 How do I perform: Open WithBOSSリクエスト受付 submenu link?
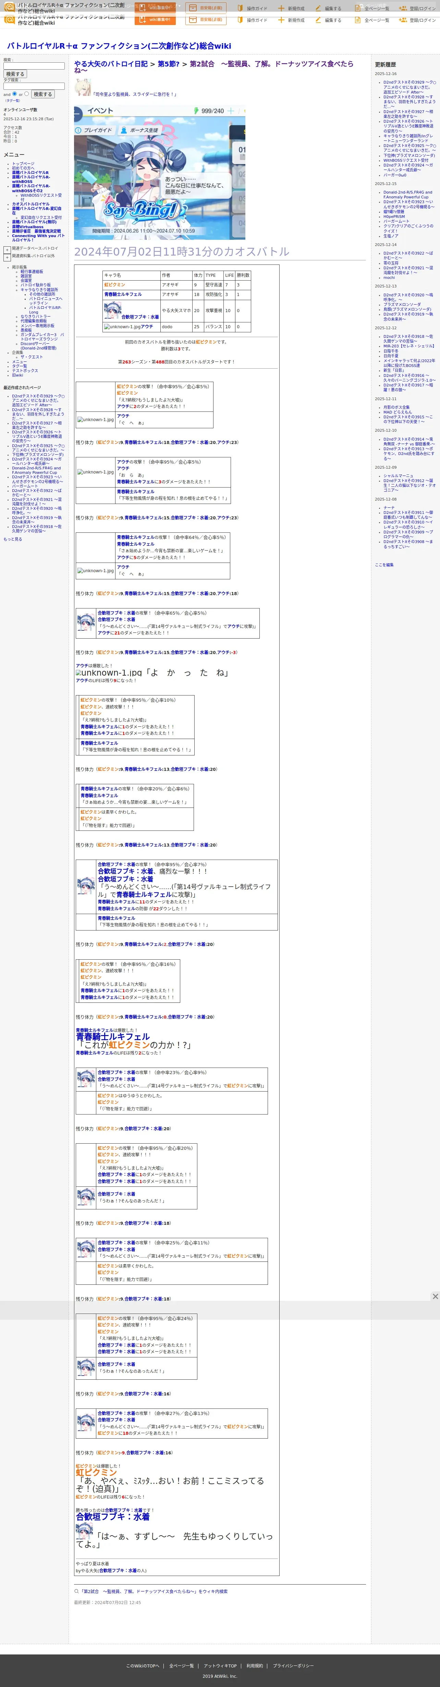tap(41, 197)
